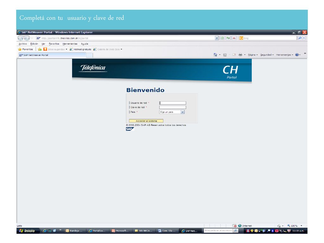Expand hidden quick launch icons chevron
324x243 pixels.
(x=60, y=230)
